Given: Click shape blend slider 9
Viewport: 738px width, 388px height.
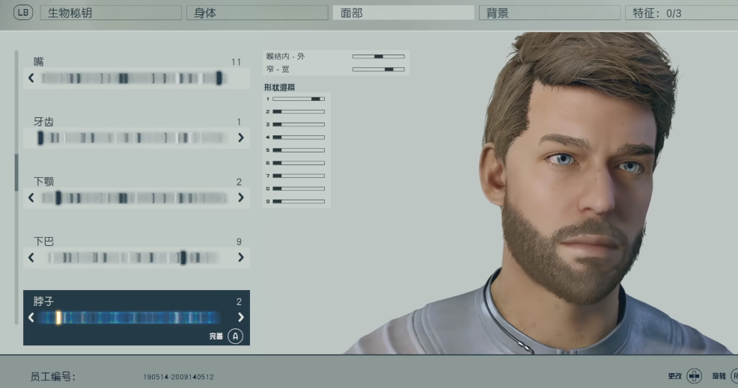Looking at the screenshot, I should [x=299, y=201].
